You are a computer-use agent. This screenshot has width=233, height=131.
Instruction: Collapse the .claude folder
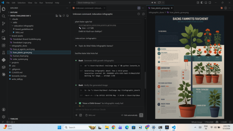pos(15,19)
